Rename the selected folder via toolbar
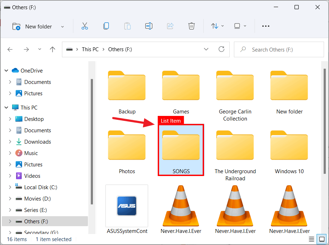 (149, 26)
